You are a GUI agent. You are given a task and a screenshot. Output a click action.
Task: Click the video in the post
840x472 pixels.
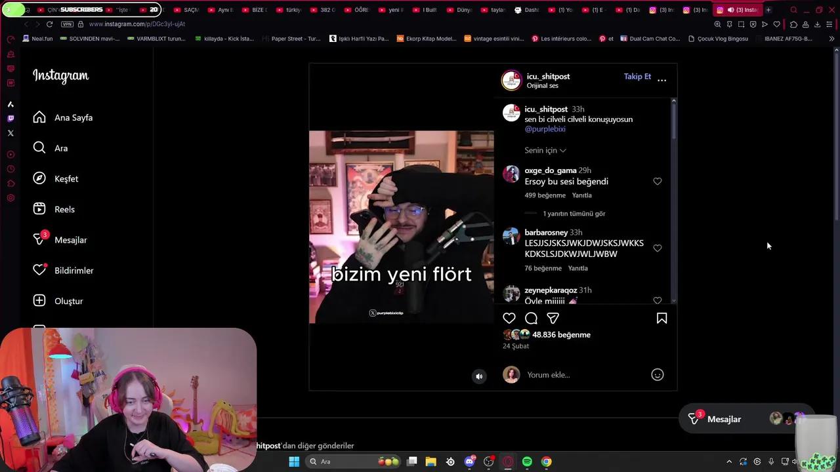401,227
